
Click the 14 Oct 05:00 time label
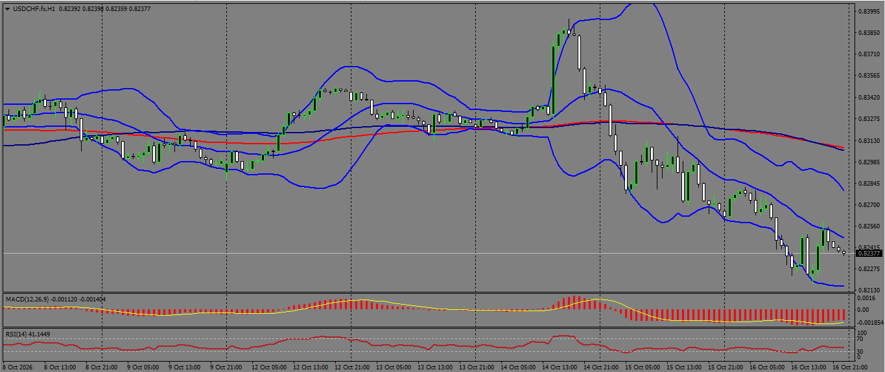518,367
